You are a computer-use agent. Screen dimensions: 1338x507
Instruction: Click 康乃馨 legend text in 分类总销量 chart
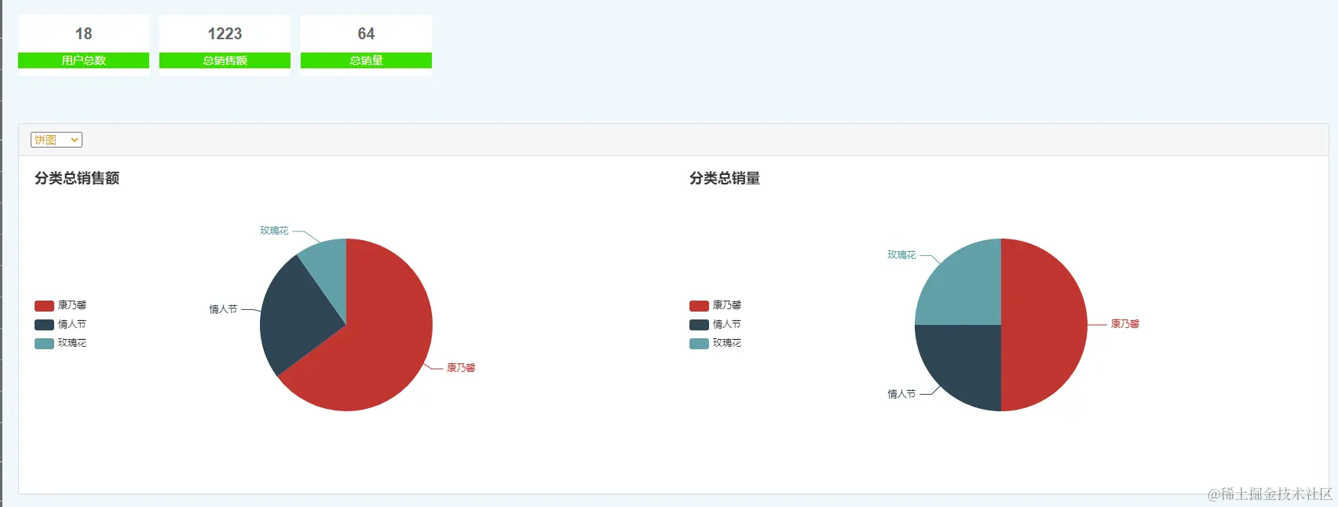[727, 305]
